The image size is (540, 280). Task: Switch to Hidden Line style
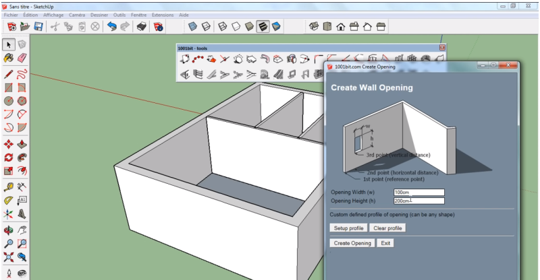pyautogui.click(x=236, y=27)
